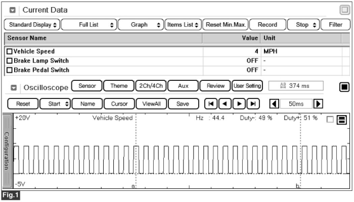Expand the Full List dropdown
This screenshot has width=354, height=202.
(x=89, y=25)
